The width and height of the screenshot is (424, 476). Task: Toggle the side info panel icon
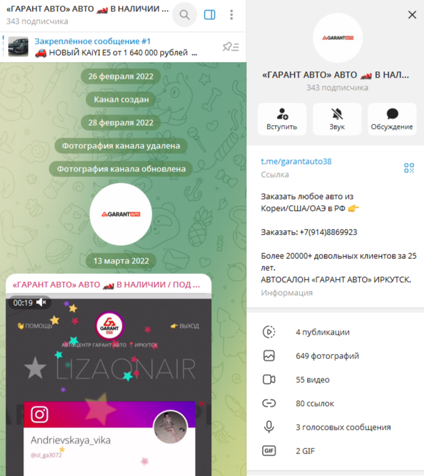click(209, 14)
